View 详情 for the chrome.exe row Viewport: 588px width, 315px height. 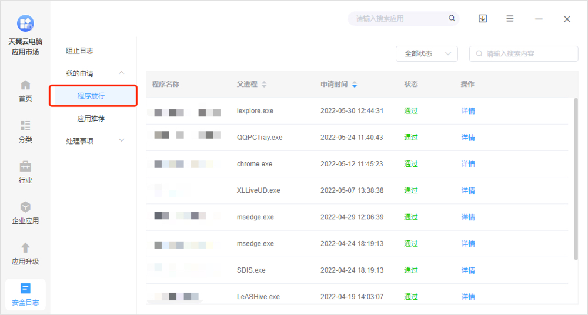tap(468, 164)
